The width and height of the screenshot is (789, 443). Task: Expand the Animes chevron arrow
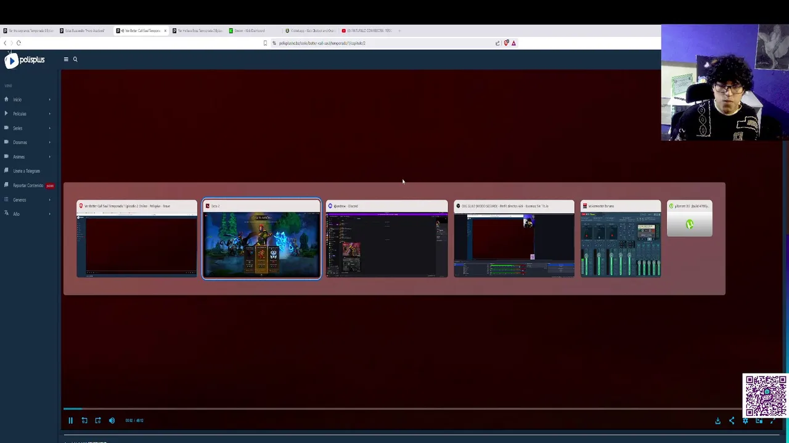pyautogui.click(x=50, y=157)
